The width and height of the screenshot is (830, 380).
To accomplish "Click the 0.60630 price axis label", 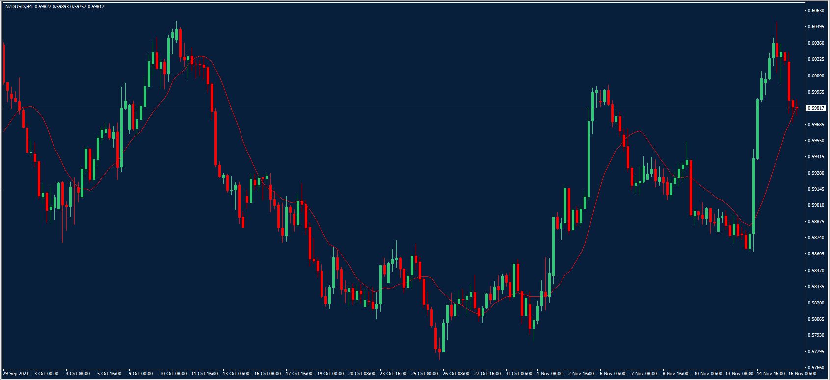I will 817,10.
